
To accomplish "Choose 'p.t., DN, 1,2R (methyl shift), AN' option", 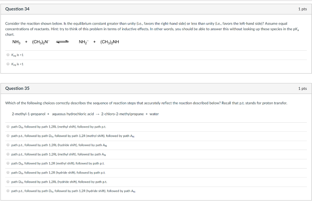I will 8,136.
